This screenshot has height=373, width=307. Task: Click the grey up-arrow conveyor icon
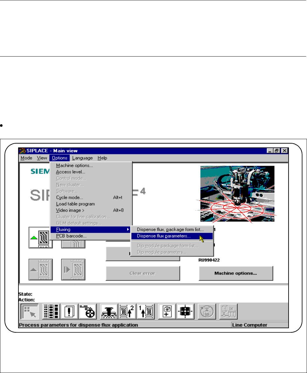point(41,269)
